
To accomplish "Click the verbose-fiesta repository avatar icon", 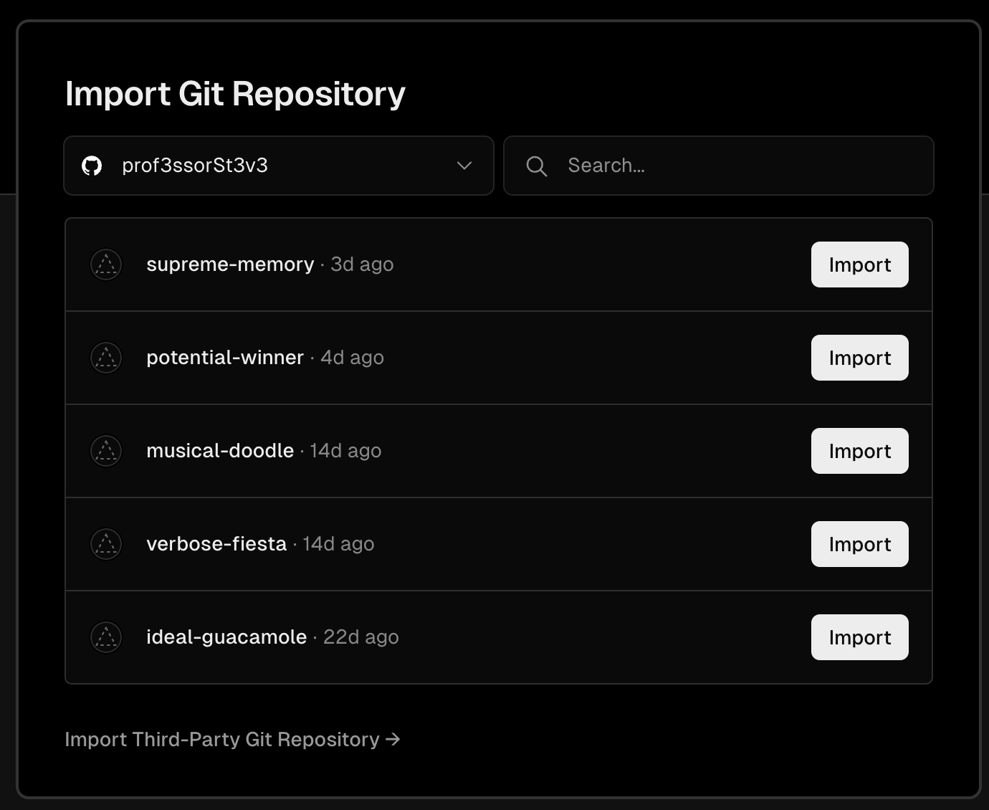I will (x=106, y=544).
